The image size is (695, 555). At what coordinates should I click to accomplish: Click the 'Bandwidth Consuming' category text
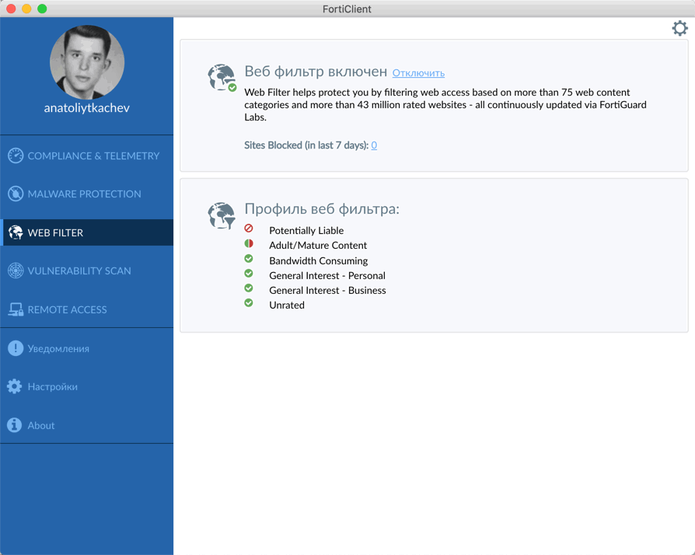[318, 260]
